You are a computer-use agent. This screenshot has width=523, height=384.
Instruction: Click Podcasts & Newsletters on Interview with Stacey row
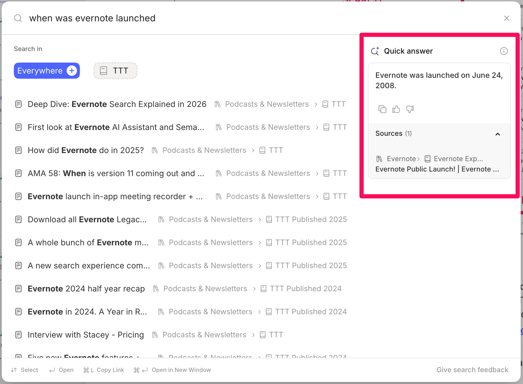tap(204, 335)
